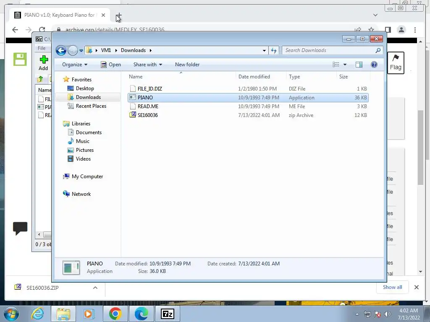Click the PIANO application icon in list

pos(133,97)
